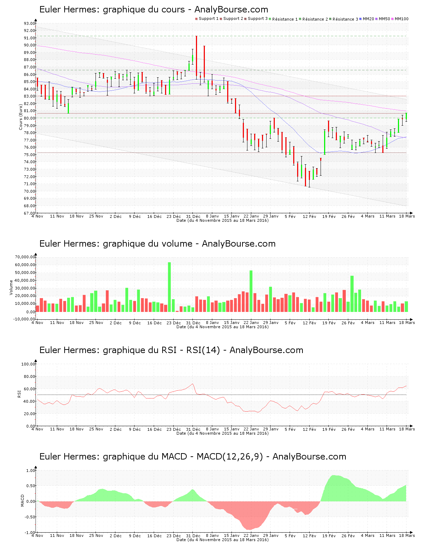The image size is (426, 550).
Task: Select the Résistance 3 legend entry
Action: click(344, 19)
